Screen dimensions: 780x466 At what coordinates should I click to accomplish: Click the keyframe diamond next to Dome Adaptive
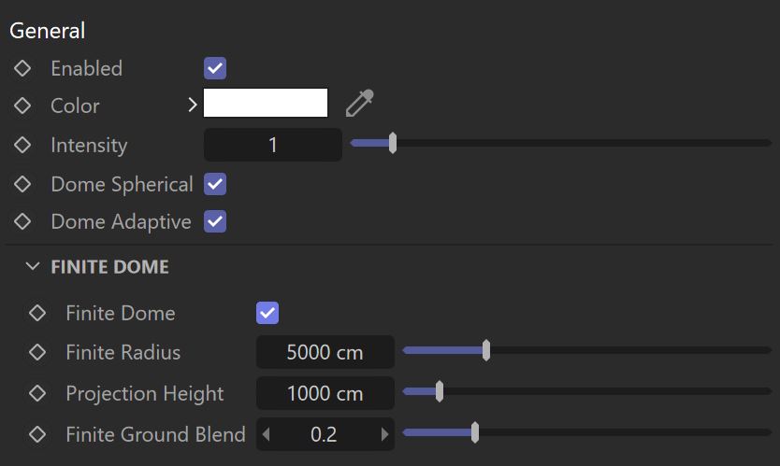(x=22, y=221)
